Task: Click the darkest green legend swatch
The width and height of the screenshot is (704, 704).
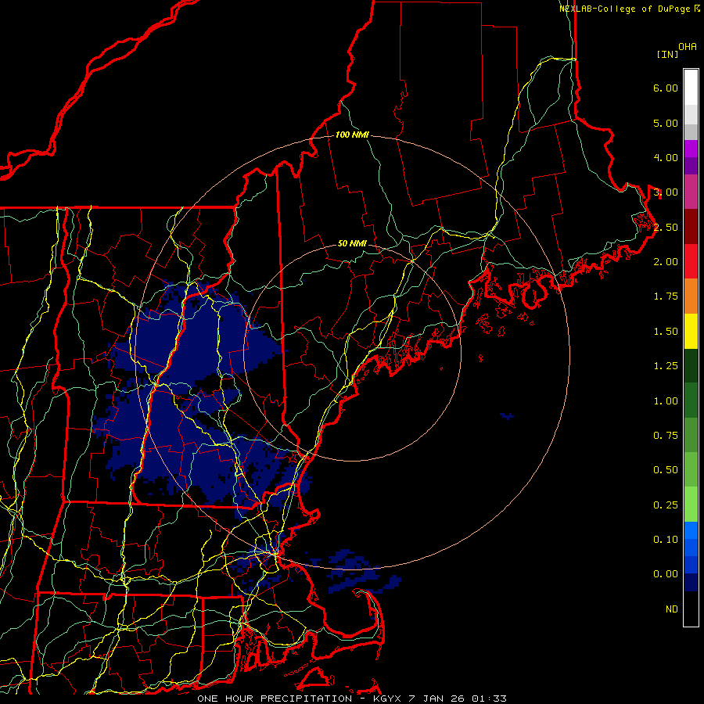Action: [x=691, y=365]
